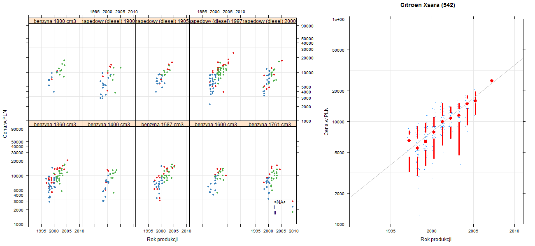The height and width of the screenshot is (246, 535).
Task: Click the lowest blue point in the diesel 1997 panel
Action: (x=210, y=104)
